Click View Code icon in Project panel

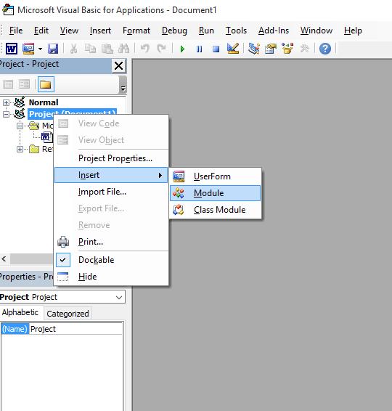click(8, 84)
